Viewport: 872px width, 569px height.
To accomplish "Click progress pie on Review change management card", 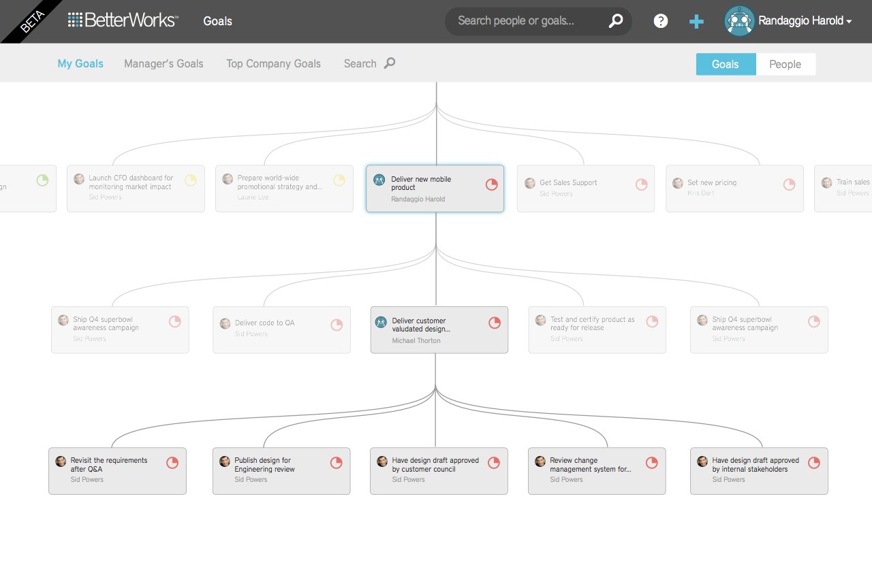I will coord(652,463).
